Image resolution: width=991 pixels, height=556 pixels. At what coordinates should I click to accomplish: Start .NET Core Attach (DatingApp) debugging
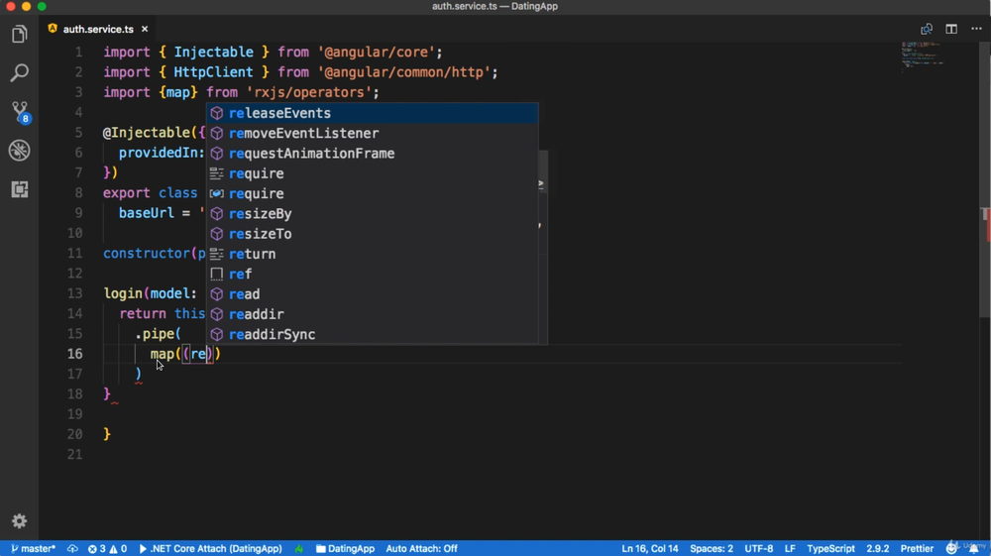point(210,548)
